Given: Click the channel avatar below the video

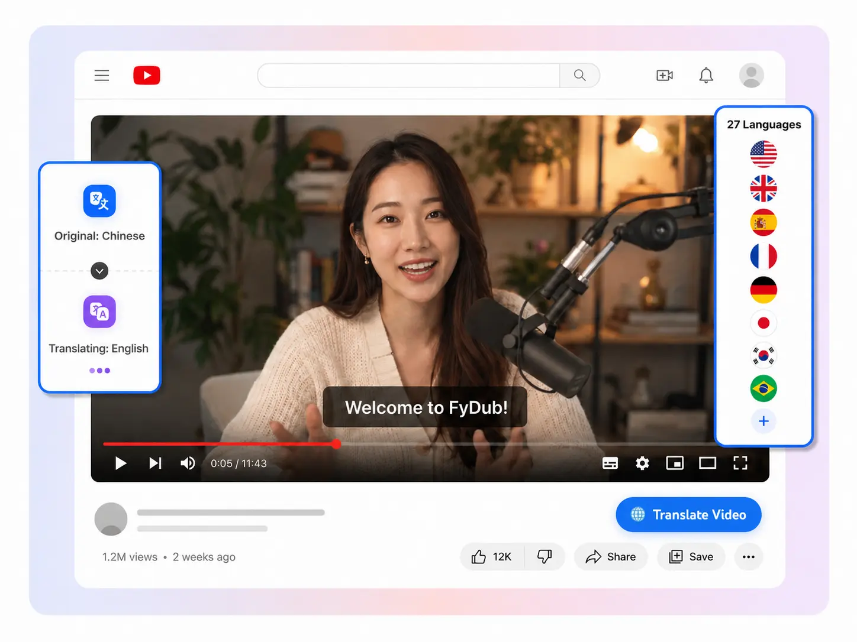Looking at the screenshot, I should [111, 519].
